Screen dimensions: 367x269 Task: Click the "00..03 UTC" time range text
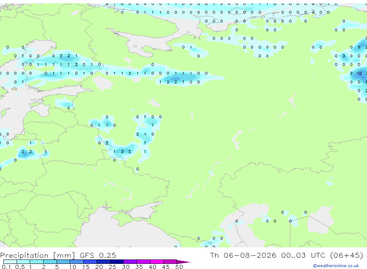(x=303, y=255)
